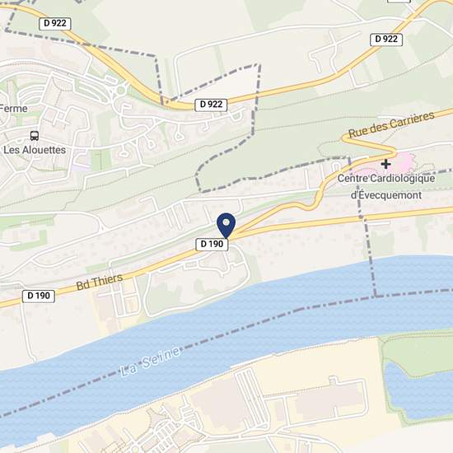Click the Bd Thiers street label

pyautogui.click(x=100, y=282)
